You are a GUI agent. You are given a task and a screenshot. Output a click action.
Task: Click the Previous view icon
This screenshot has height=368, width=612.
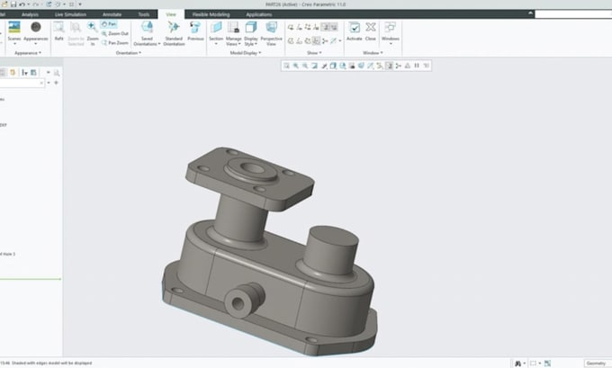point(195,27)
